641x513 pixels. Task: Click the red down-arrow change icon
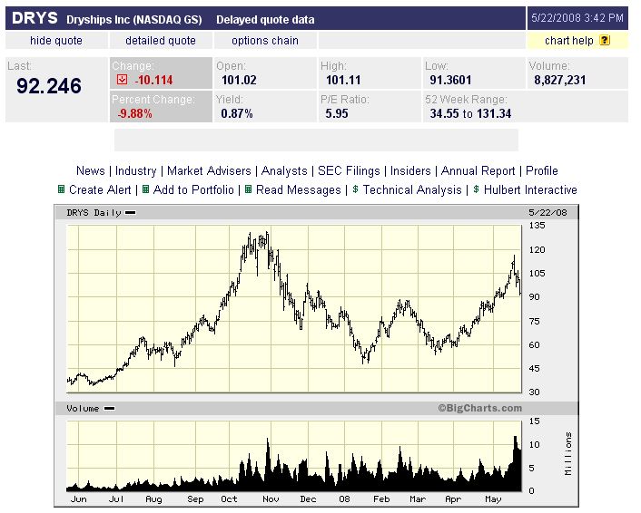click(122, 80)
